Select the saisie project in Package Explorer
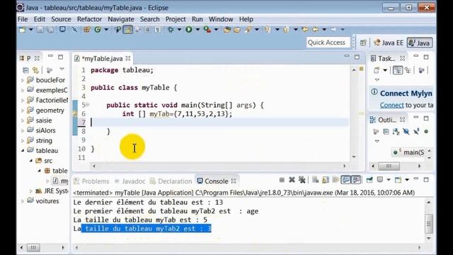 [x=44, y=120]
